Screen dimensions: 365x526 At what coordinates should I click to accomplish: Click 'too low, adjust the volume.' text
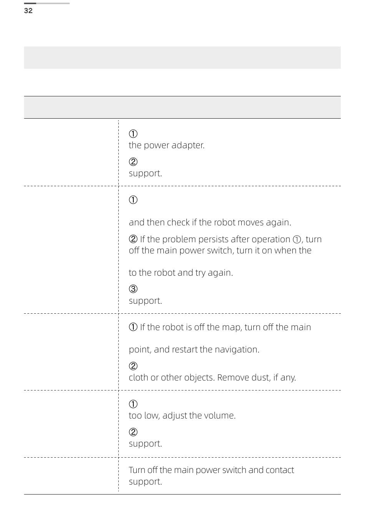(x=182, y=415)
